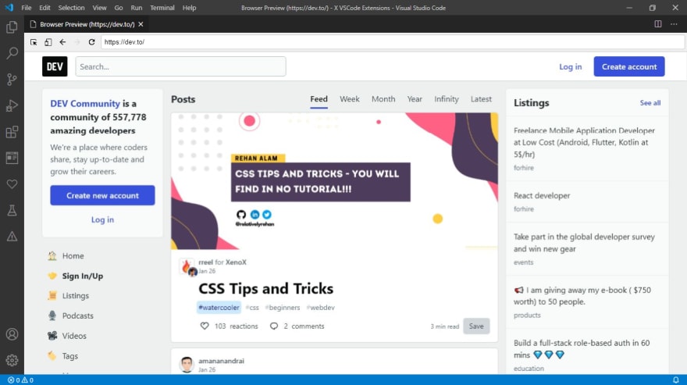The height and width of the screenshot is (385, 687).
Task: Click Log in under Create new account
Action: 102,219
